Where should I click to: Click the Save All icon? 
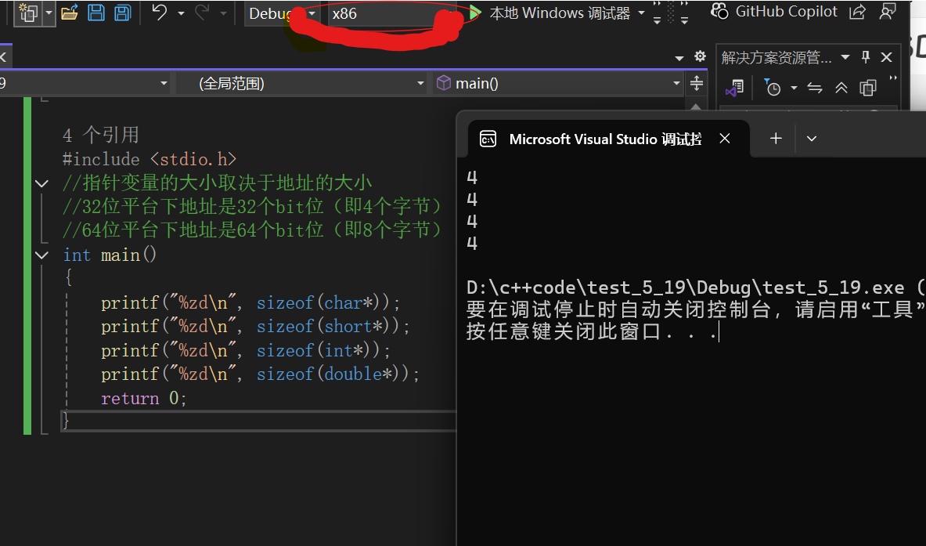[x=122, y=13]
